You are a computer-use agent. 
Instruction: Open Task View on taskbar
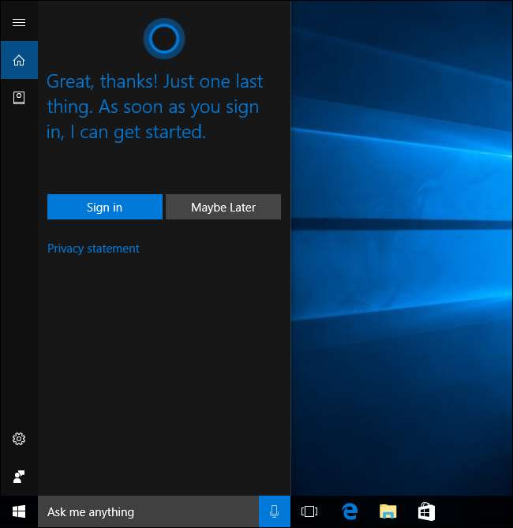(x=309, y=511)
